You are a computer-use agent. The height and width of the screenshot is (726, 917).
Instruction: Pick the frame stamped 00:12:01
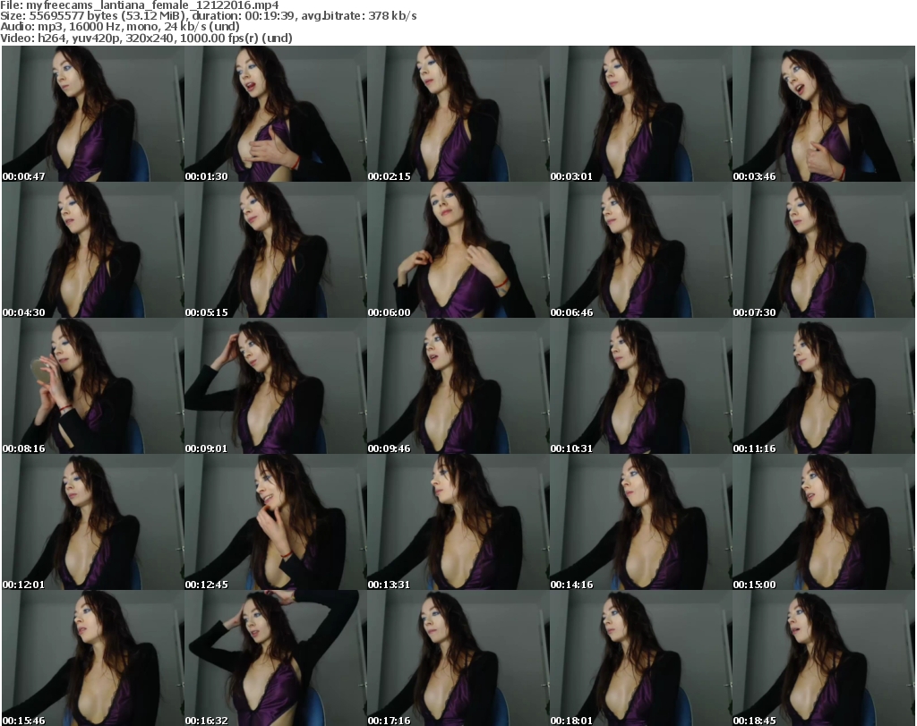coord(93,522)
